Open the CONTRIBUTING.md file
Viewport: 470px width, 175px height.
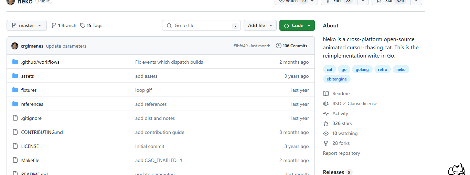click(42, 132)
